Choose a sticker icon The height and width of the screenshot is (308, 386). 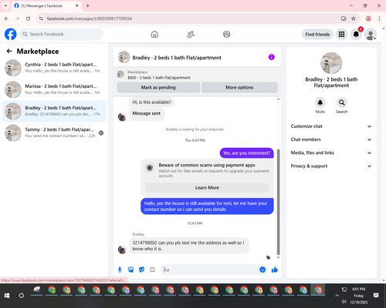click(141, 269)
